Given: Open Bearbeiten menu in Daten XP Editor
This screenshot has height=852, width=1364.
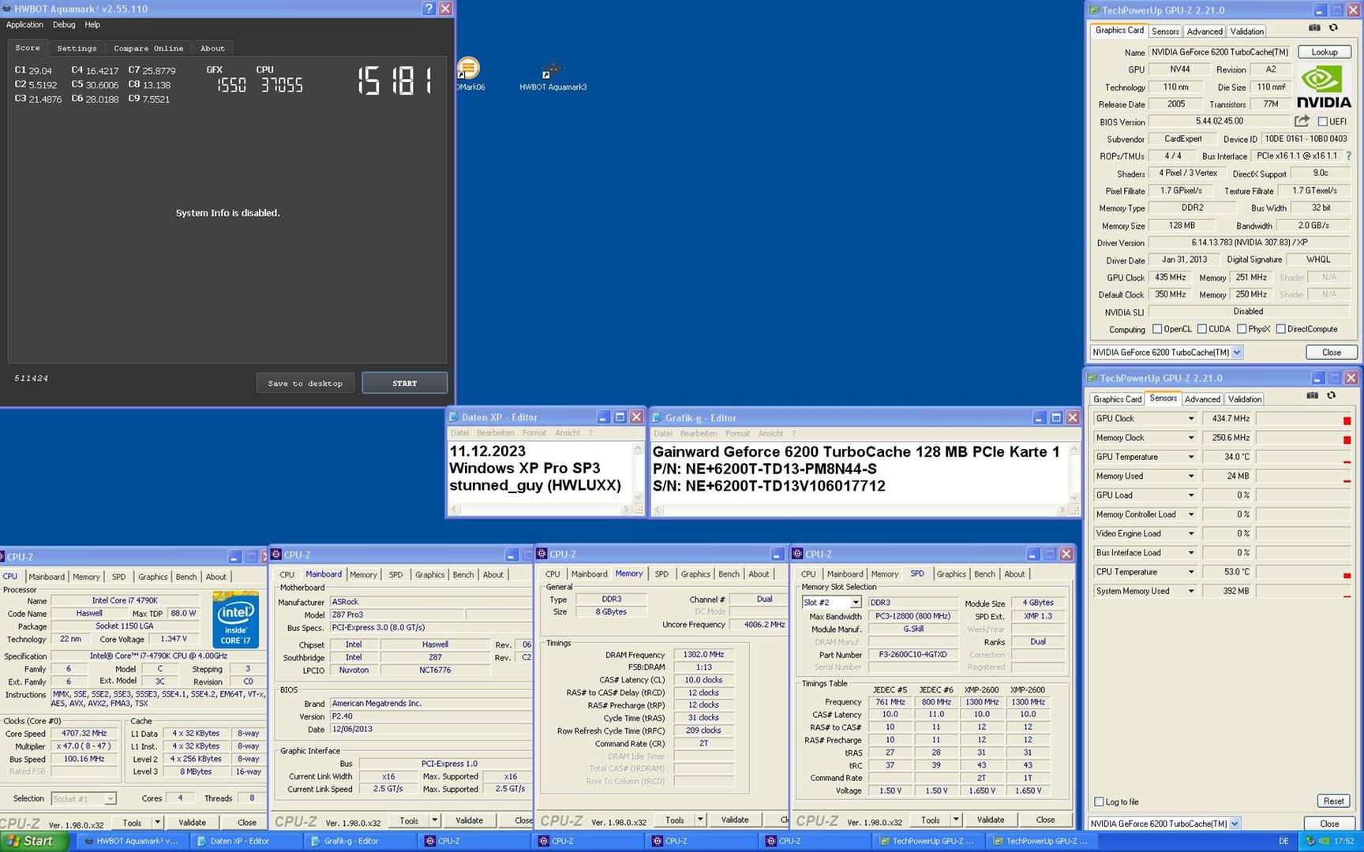Looking at the screenshot, I should pos(495,433).
